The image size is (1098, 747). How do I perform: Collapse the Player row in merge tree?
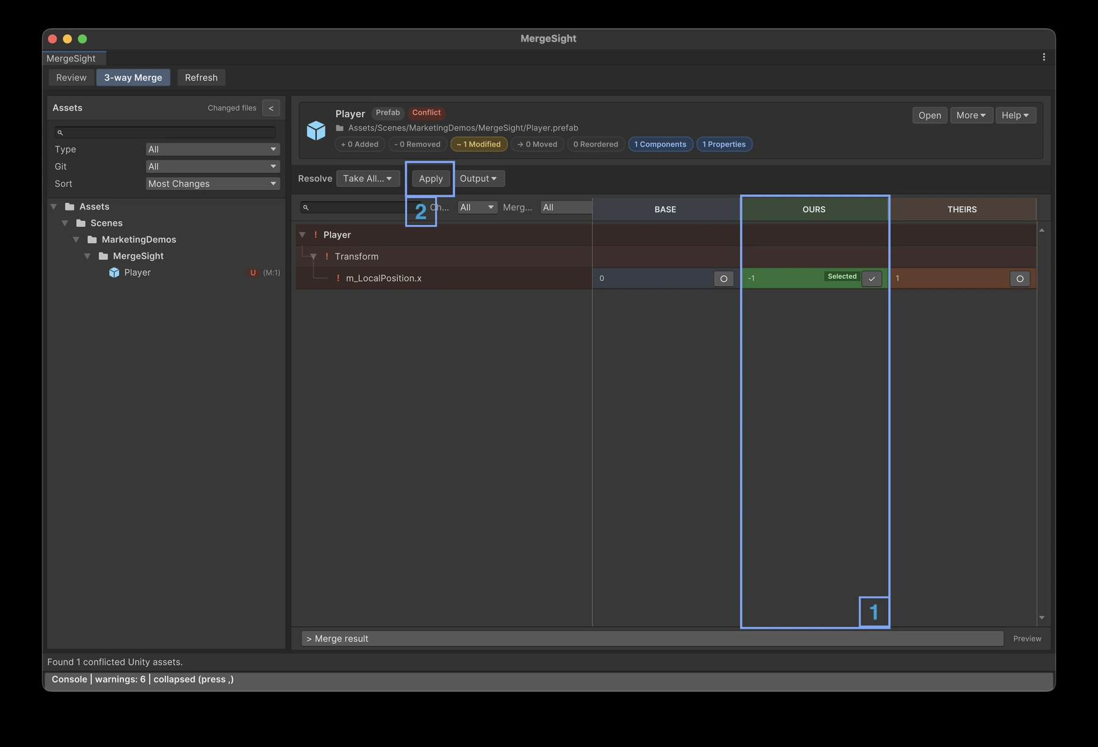(302, 235)
